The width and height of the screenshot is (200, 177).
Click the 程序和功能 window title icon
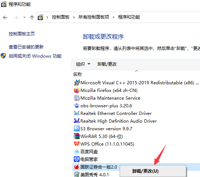pyautogui.click(x=4, y=4)
